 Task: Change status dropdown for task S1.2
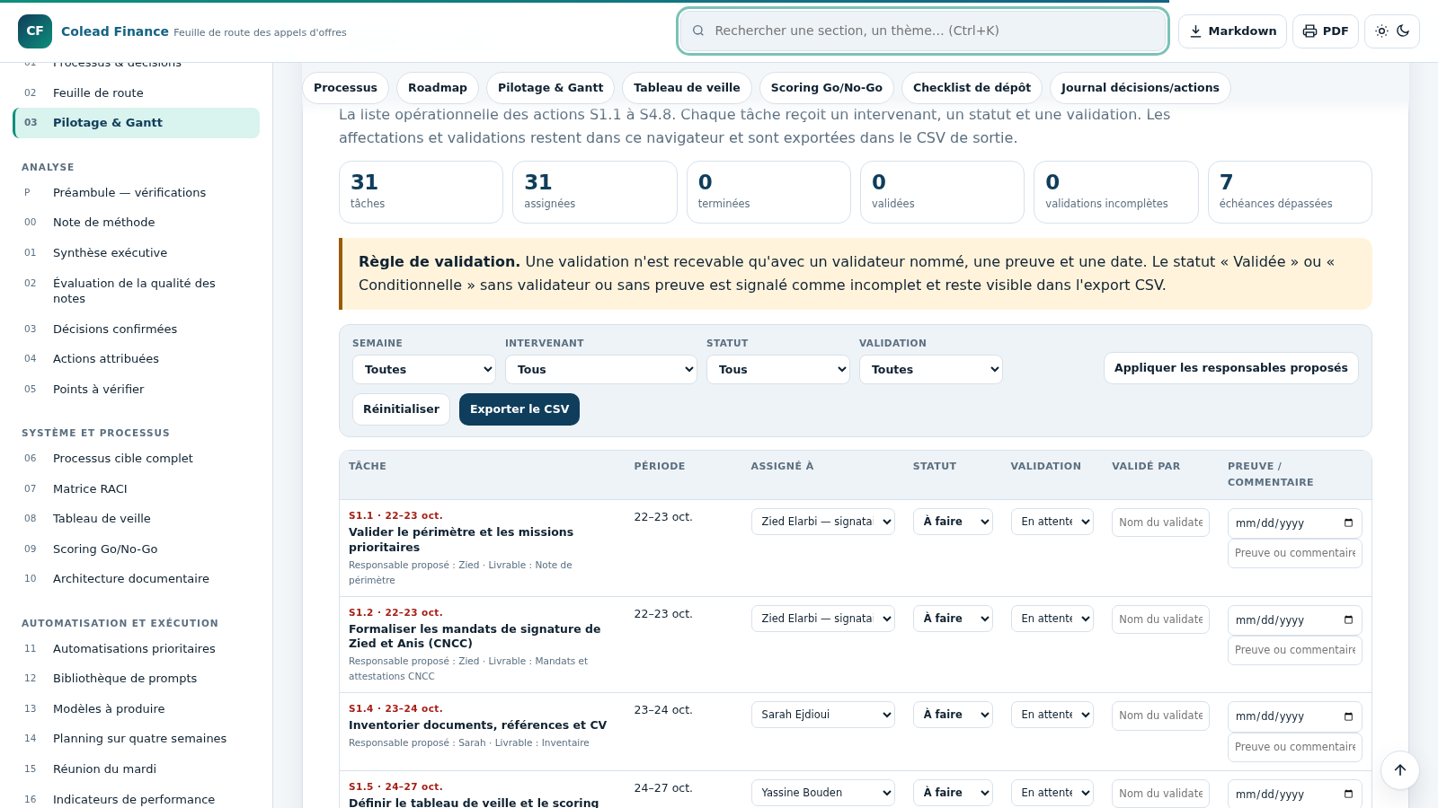(x=953, y=619)
